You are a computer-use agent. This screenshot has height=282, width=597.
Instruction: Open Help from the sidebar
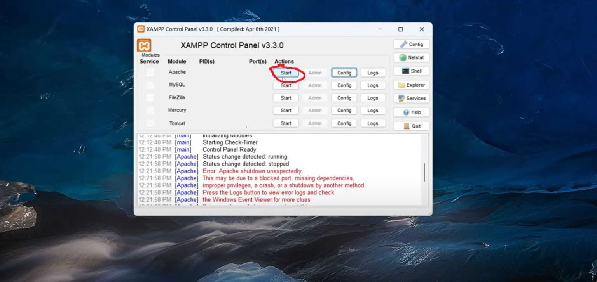(x=411, y=112)
